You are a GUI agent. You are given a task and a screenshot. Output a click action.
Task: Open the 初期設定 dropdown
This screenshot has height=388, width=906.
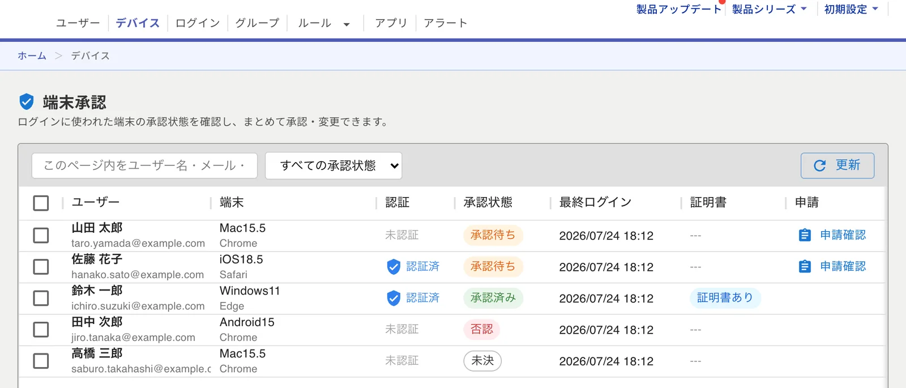tap(851, 9)
